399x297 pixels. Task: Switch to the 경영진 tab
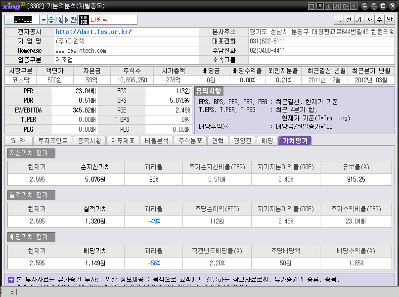[x=242, y=141]
